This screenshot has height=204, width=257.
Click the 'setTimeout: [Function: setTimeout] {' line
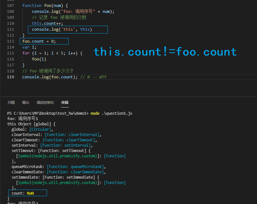[x=51, y=151]
